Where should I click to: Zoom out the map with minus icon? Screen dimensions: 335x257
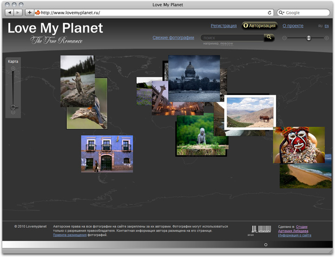point(13,112)
